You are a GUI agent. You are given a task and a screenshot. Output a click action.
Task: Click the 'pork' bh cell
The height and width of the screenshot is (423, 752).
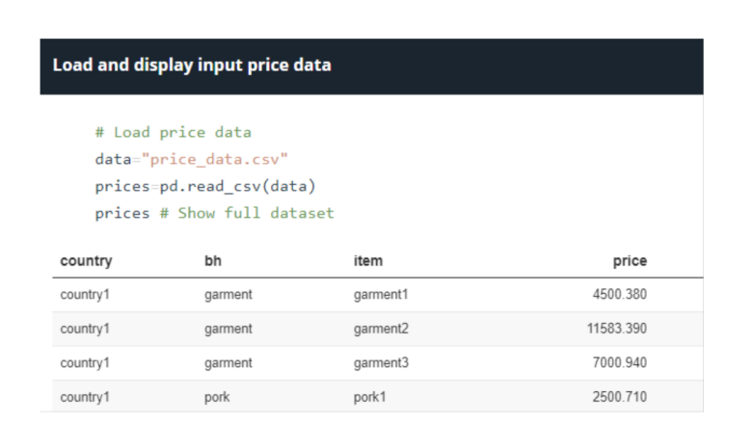[217, 398]
